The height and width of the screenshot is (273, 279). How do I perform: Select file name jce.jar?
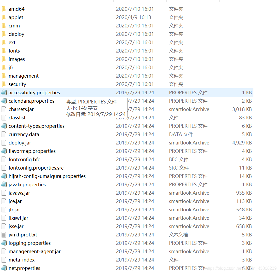point(15,201)
